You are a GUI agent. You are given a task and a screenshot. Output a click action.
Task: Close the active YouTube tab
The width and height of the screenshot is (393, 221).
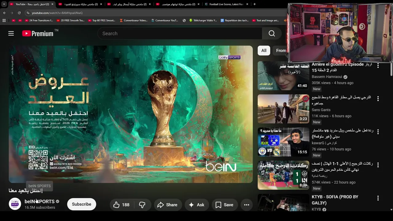point(53,4)
